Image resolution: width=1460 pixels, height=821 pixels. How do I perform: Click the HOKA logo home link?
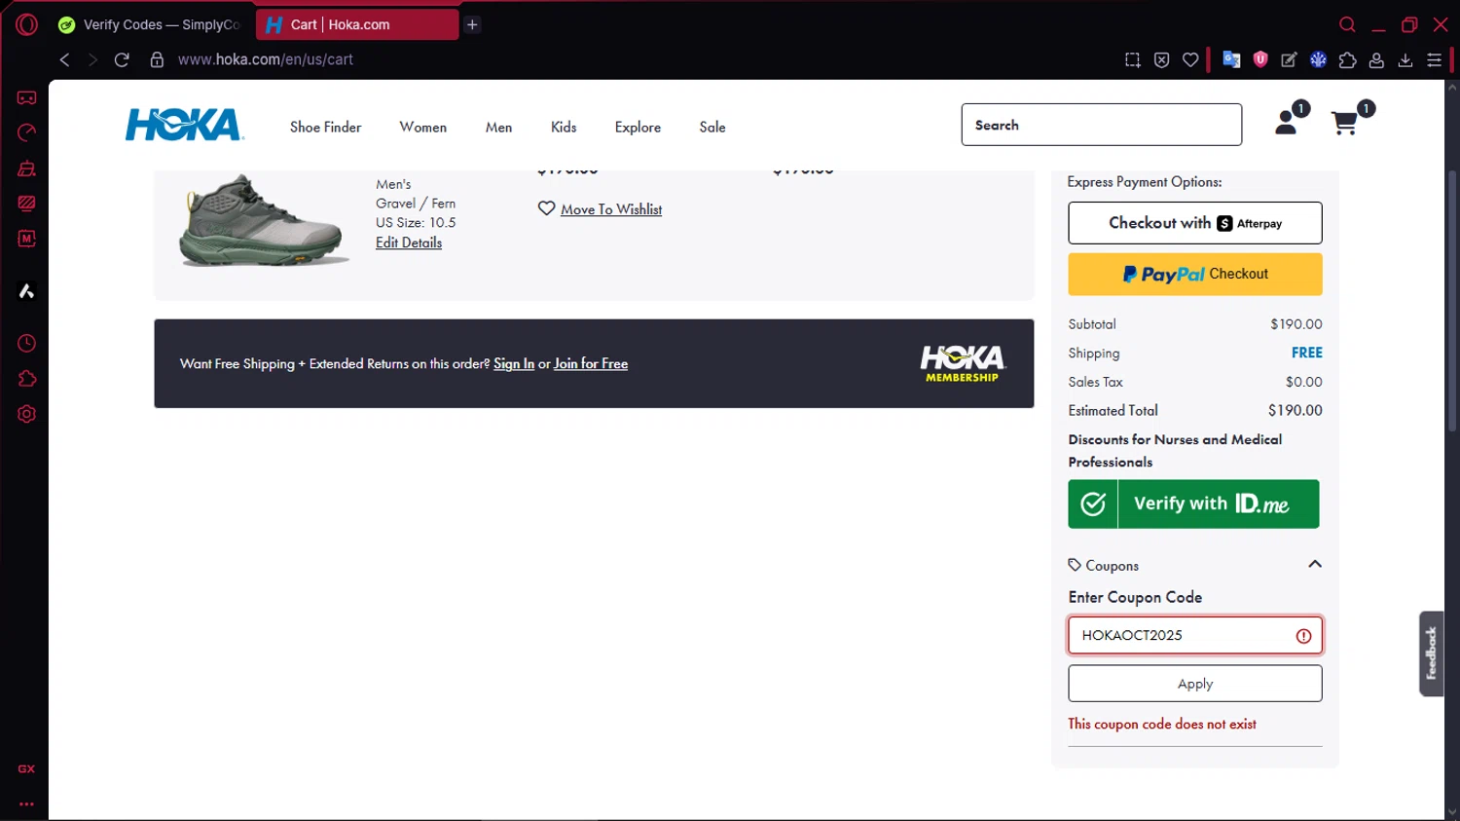[184, 125]
